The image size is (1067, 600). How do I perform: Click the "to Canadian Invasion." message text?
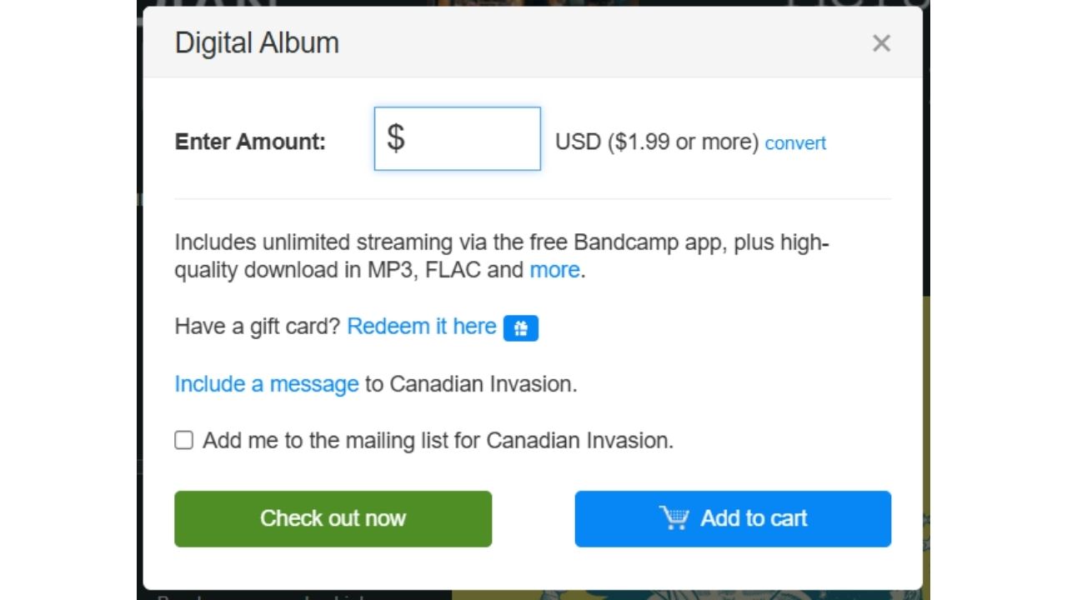click(x=471, y=384)
